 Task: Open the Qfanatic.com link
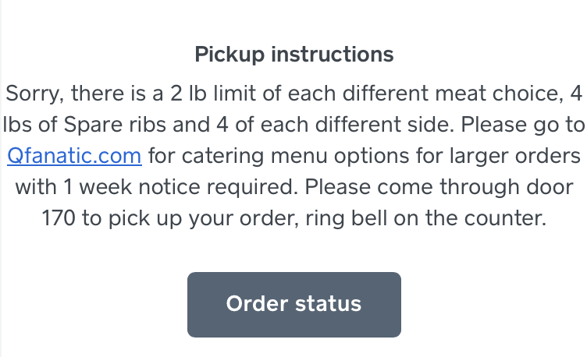click(73, 156)
